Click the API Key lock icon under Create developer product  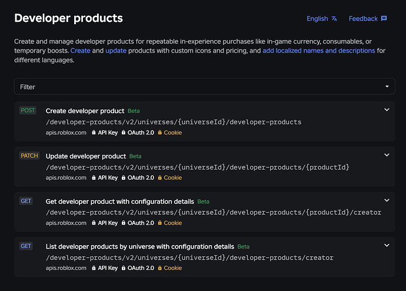(x=94, y=133)
